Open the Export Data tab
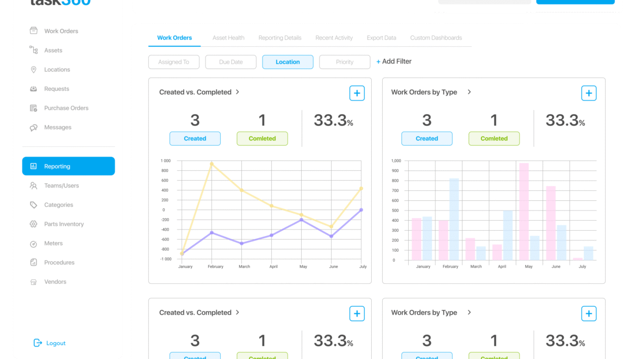Screen dimensions: 636x359 [381, 38]
